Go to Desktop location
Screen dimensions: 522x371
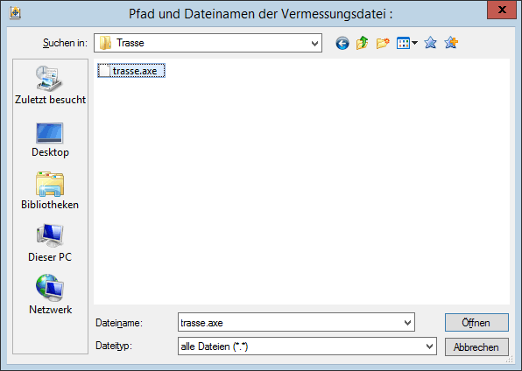click(50, 140)
